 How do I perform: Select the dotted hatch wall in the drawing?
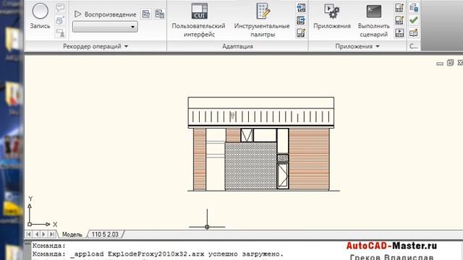251,166
